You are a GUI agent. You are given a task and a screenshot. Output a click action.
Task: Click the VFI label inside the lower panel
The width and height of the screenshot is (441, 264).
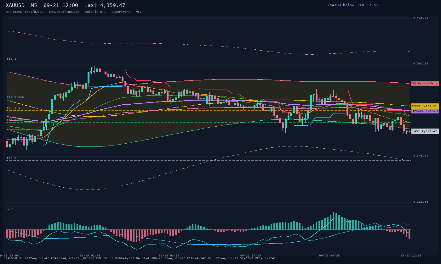pos(10,209)
